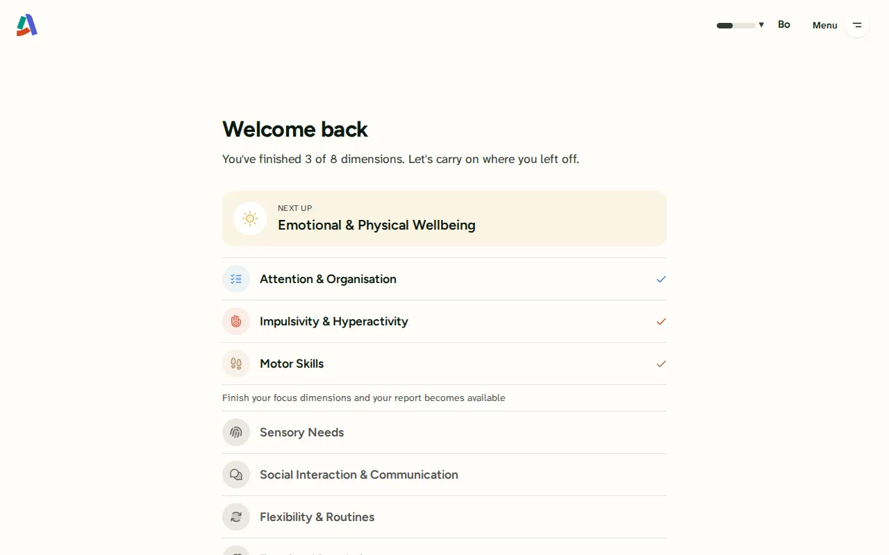Open the Sensory Needs dimension
The image size is (889, 555).
tap(444, 432)
